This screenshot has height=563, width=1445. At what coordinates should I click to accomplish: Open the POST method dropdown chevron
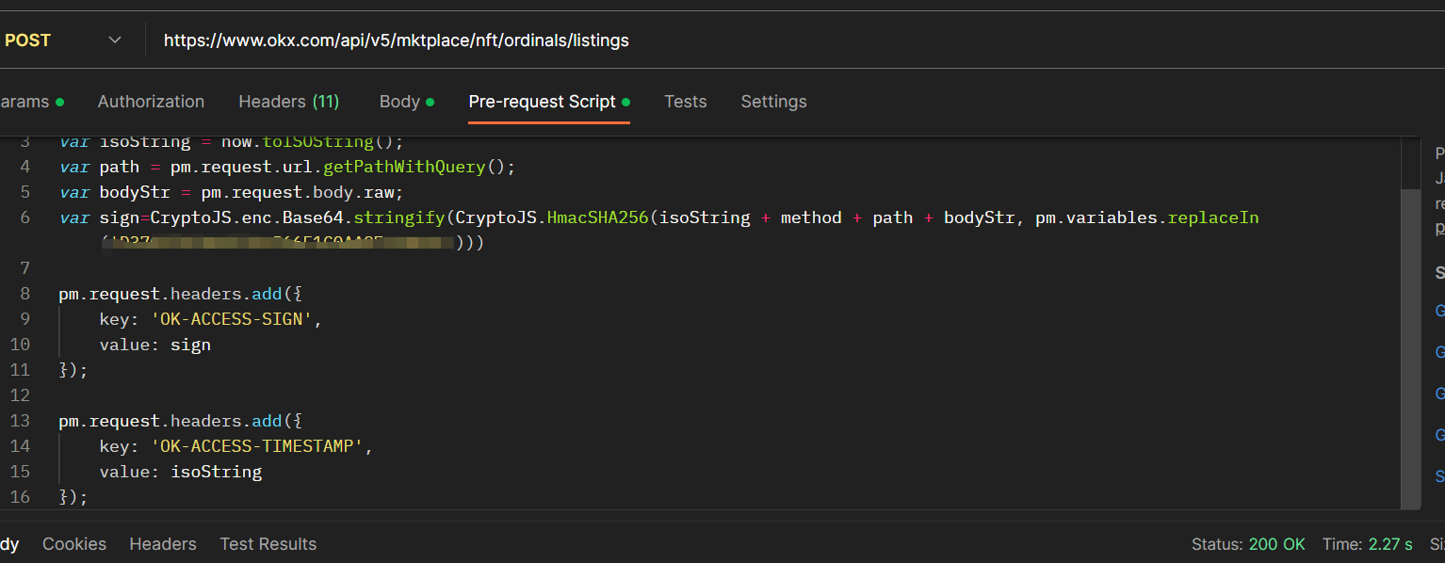click(x=115, y=40)
